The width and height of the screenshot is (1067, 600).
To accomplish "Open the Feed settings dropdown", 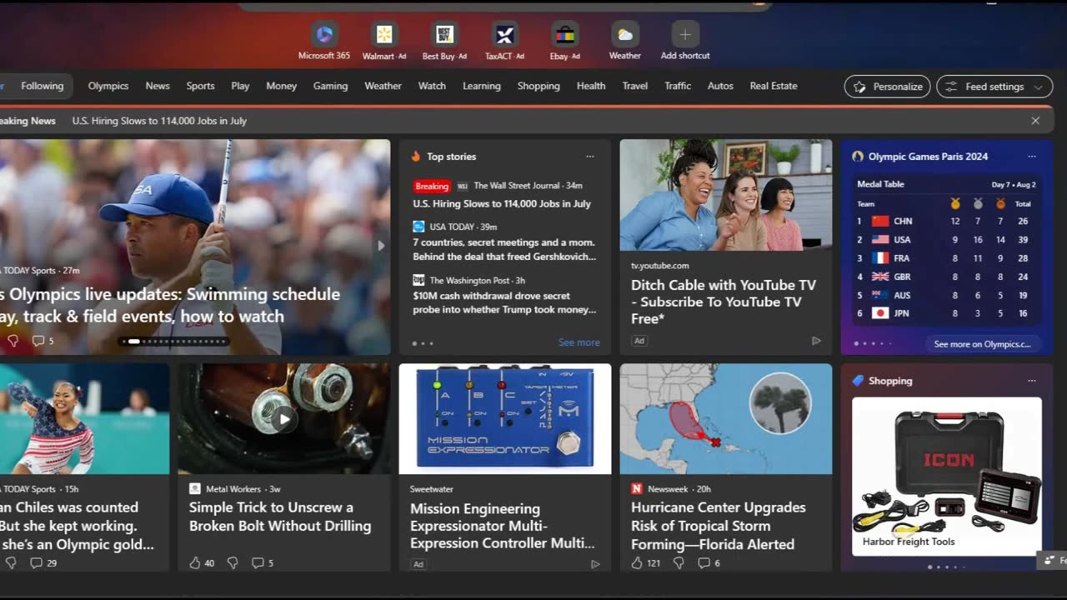I will pos(994,87).
